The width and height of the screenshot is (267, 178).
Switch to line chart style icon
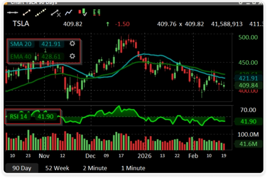[x=69, y=12]
